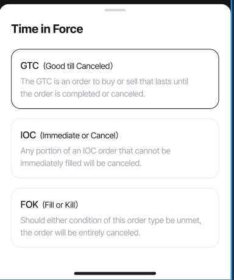The width and height of the screenshot is (234, 280).
Task: Click the GTC abbreviation label
Action: (x=29, y=66)
